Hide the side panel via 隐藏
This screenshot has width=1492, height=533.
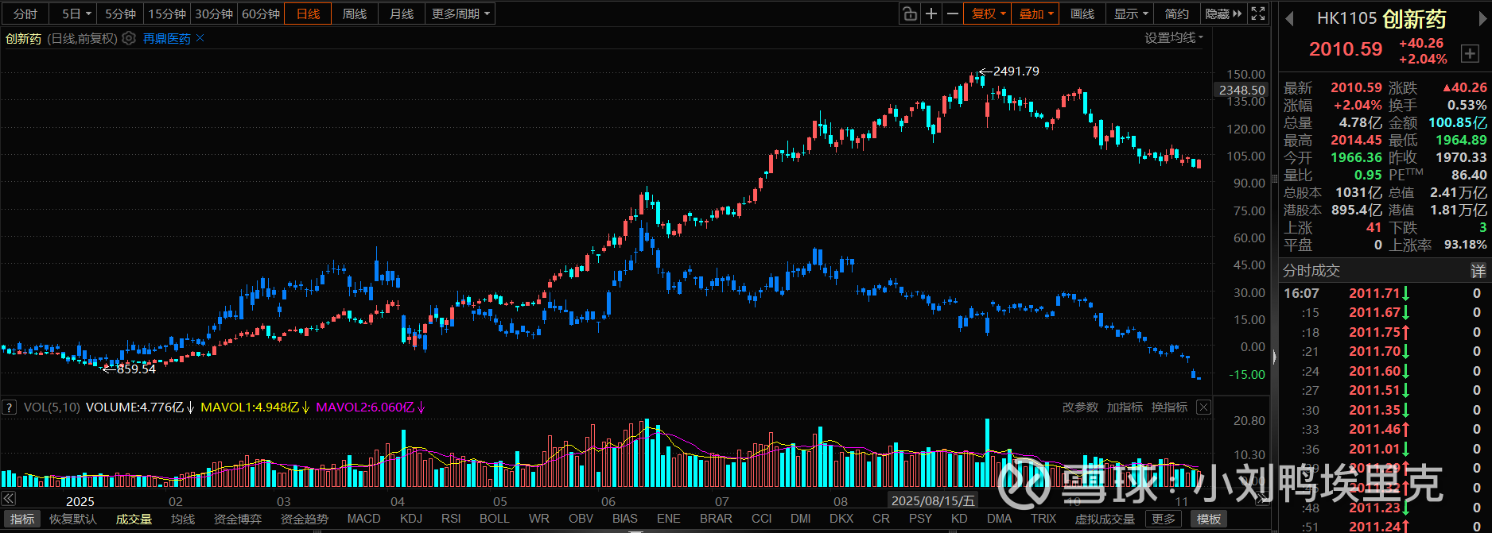tap(1223, 14)
